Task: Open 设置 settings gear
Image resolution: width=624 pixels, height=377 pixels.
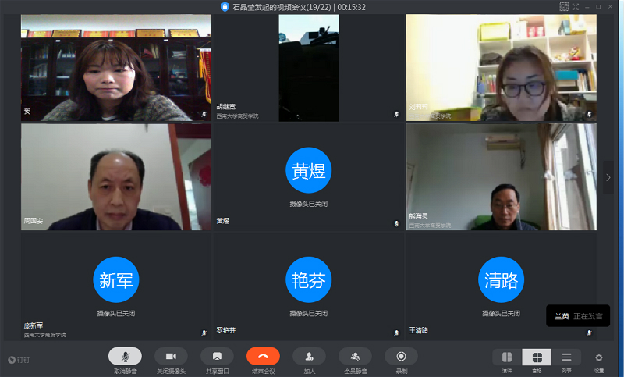Action: coord(599,357)
